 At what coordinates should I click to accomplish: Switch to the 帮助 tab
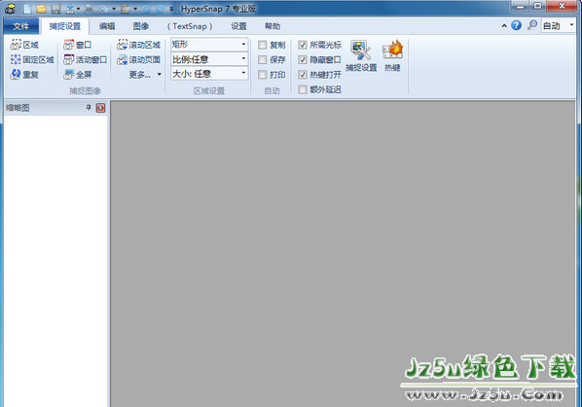tap(273, 26)
